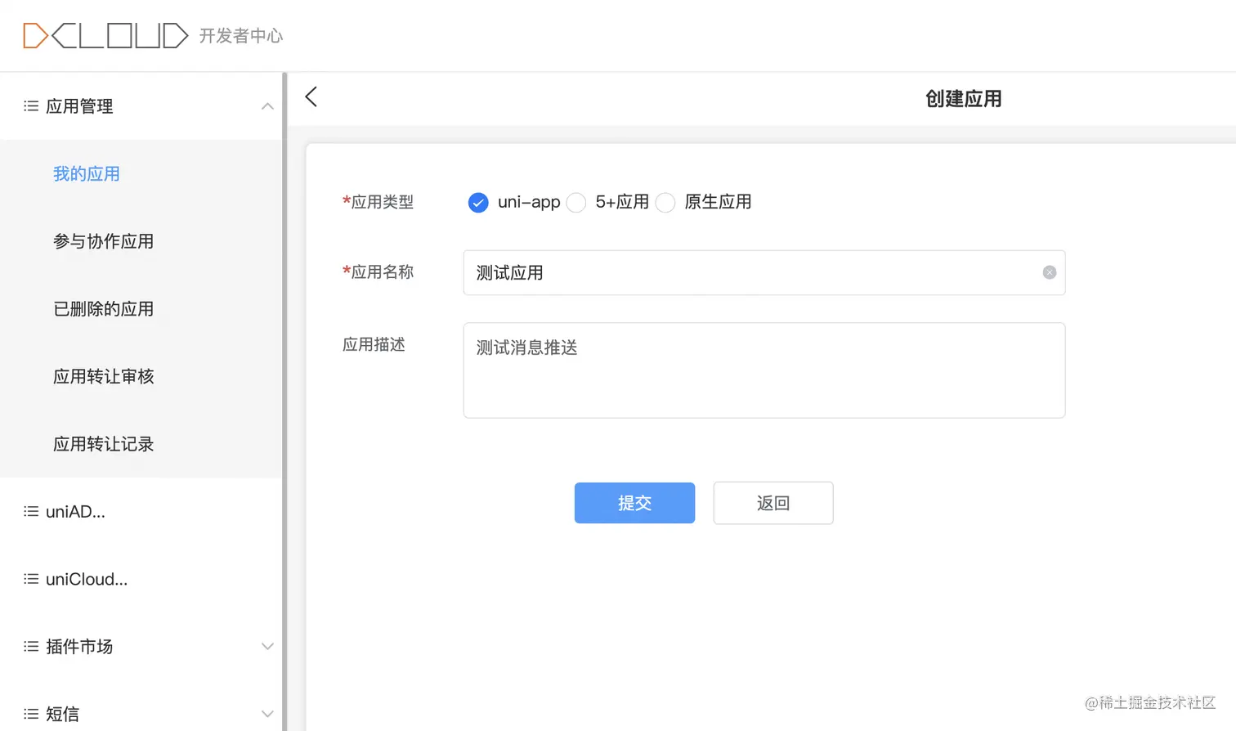
Task: Click the sidebar vertical scrollbar
Action: pos(284,401)
